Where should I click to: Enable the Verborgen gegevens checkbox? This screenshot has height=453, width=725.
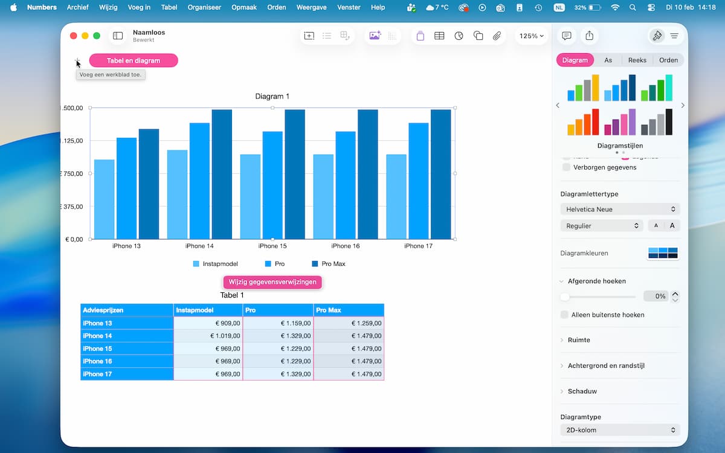[x=566, y=167]
